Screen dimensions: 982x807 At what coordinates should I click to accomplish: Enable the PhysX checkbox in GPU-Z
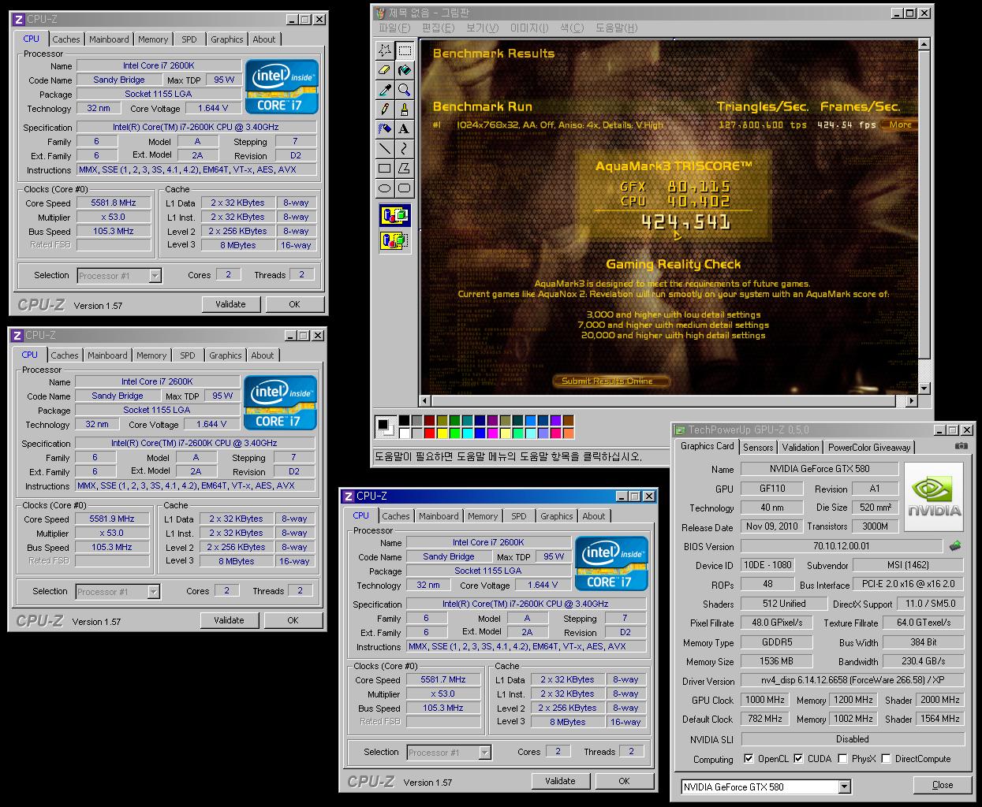(x=842, y=759)
